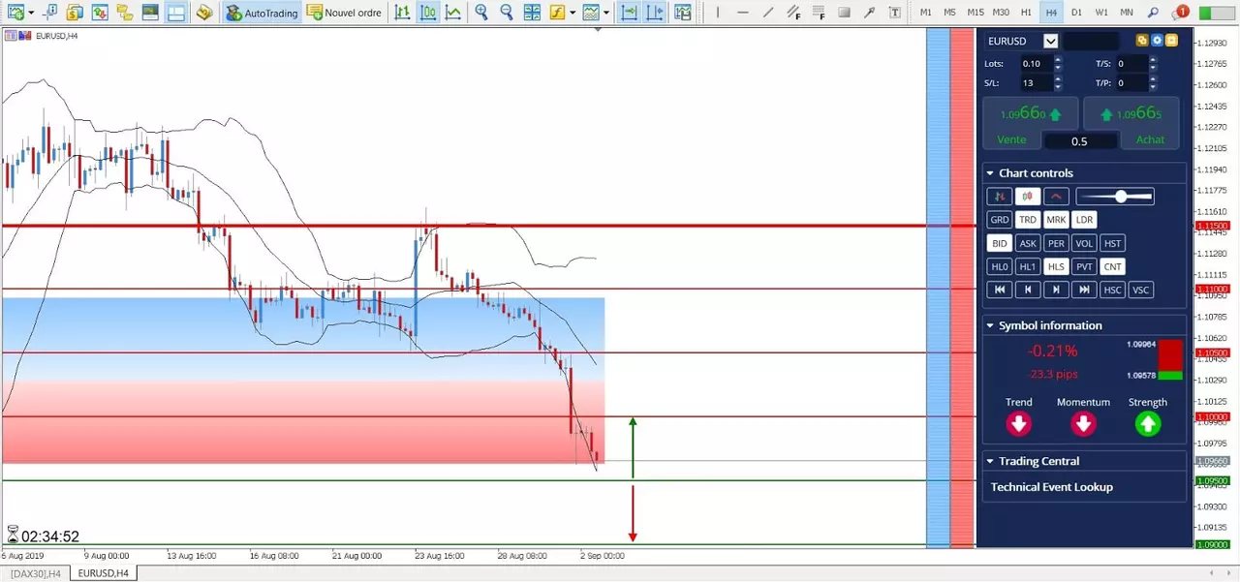Toggle the HLS button
Image resolution: width=1240 pixels, height=582 pixels.
coord(1056,266)
